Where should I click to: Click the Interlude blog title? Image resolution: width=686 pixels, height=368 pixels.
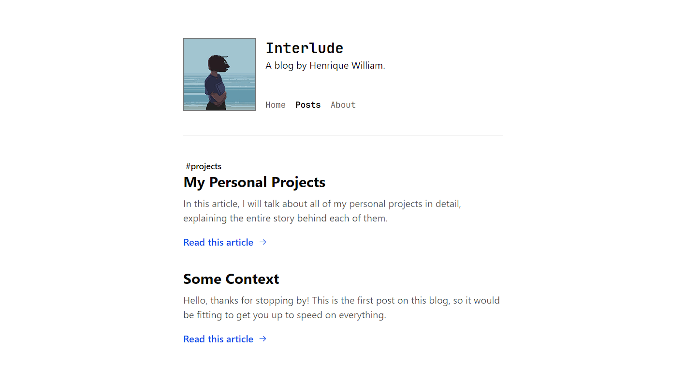(305, 48)
